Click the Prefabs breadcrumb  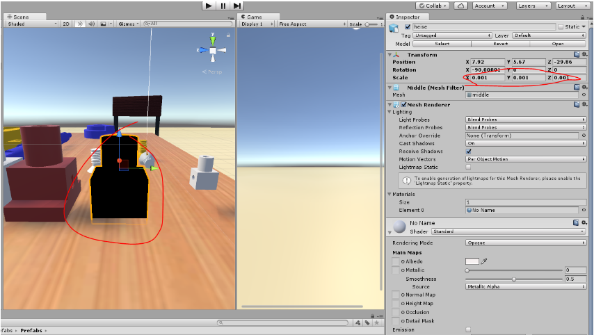pos(31,330)
